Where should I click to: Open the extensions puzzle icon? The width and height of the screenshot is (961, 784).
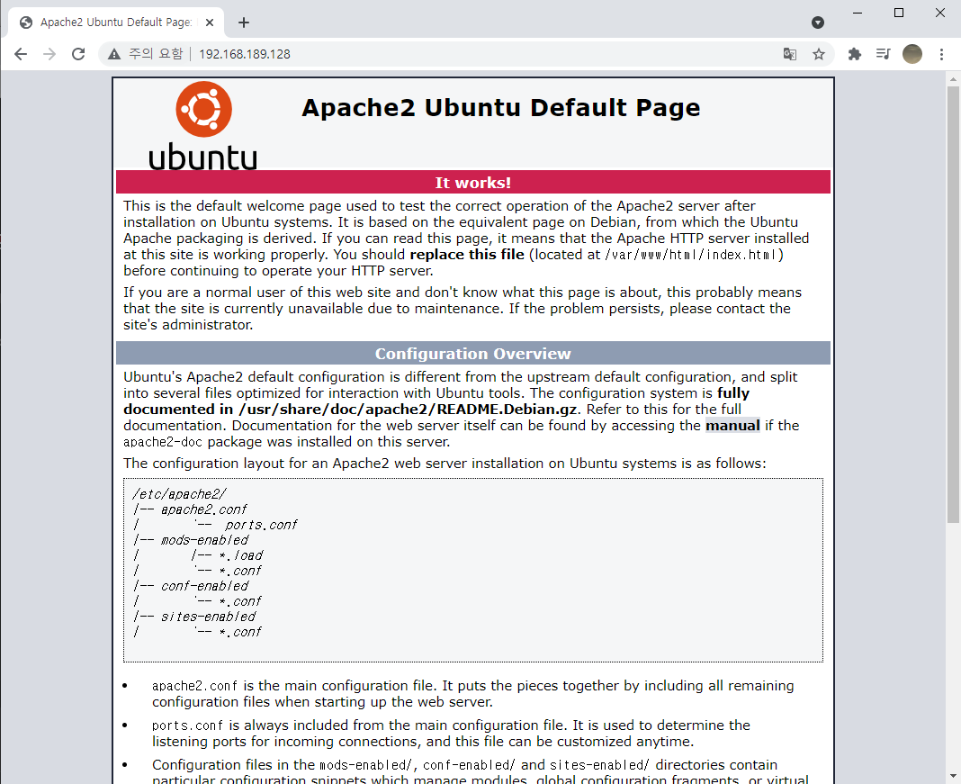pos(854,54)
